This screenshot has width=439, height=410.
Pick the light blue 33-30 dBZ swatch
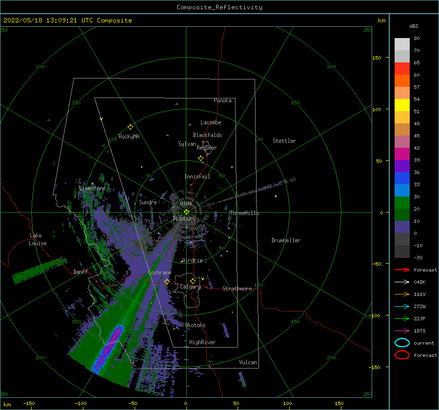click(402, 191)
